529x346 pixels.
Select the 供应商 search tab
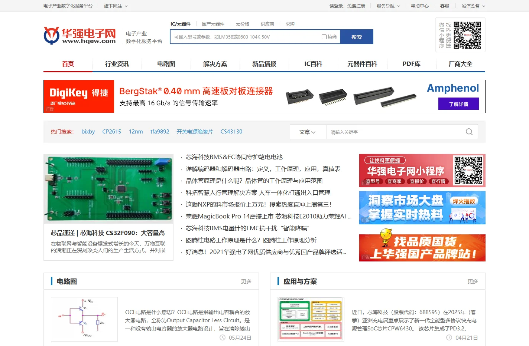tap(267, 24)
